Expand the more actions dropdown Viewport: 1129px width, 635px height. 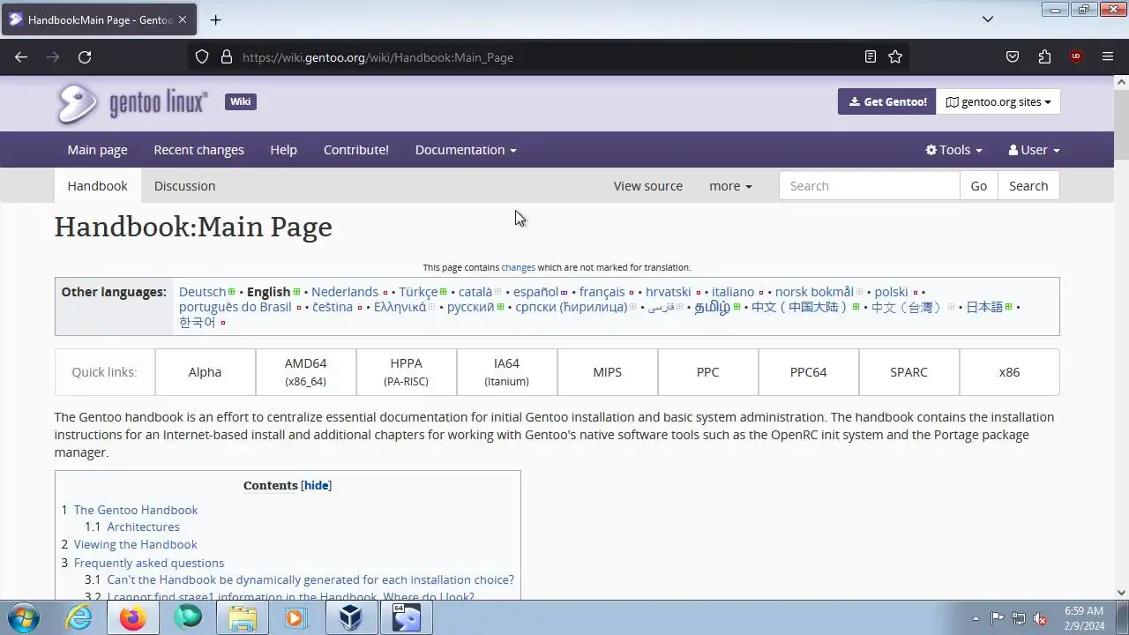coord(730,186)
